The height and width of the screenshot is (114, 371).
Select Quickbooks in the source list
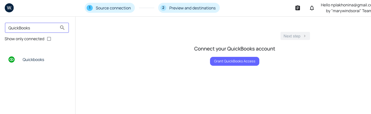pyautogui.click(x=33, y=60)
